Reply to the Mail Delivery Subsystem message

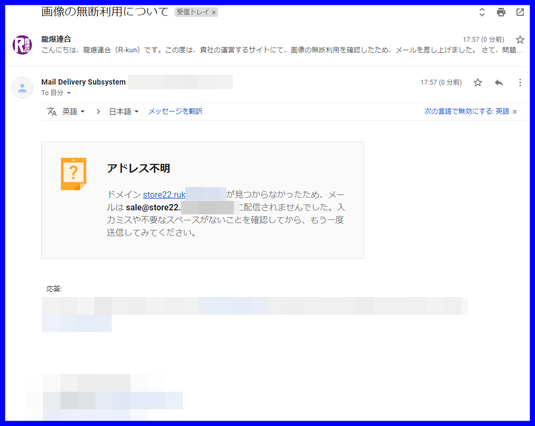click(x=498, y=82)
